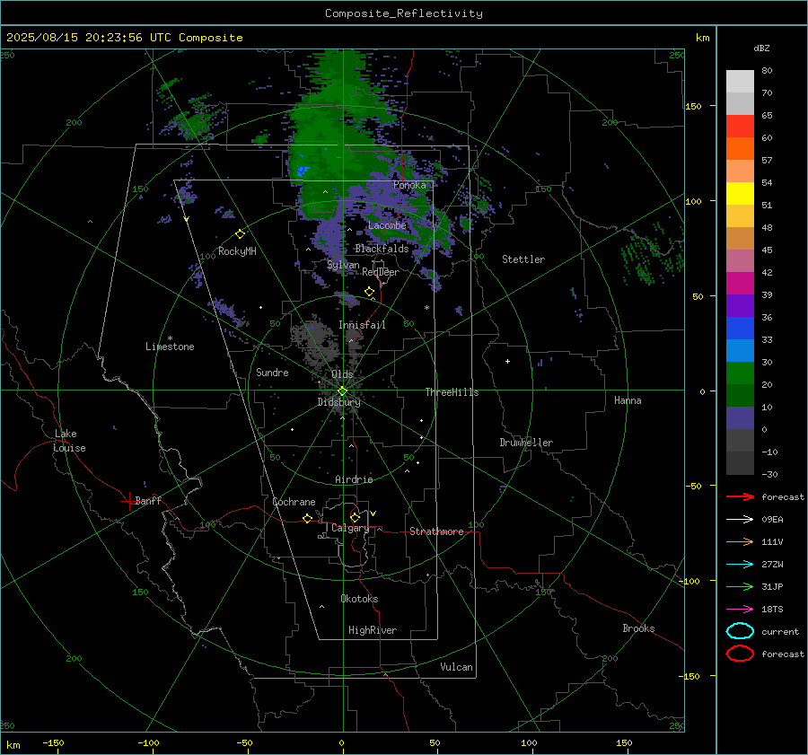Click the HighRiver city label
This screenshot has height=755, width=808.
tap(373, 630)
